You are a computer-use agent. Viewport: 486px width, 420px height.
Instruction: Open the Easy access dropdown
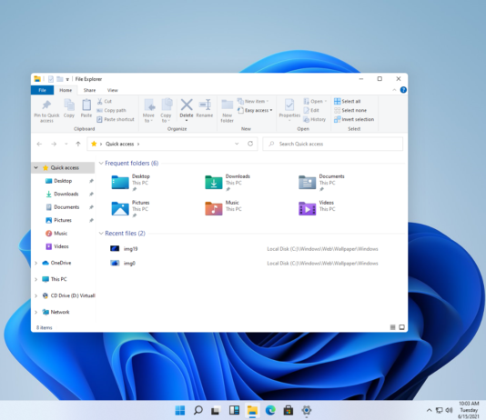click(256, 110)
